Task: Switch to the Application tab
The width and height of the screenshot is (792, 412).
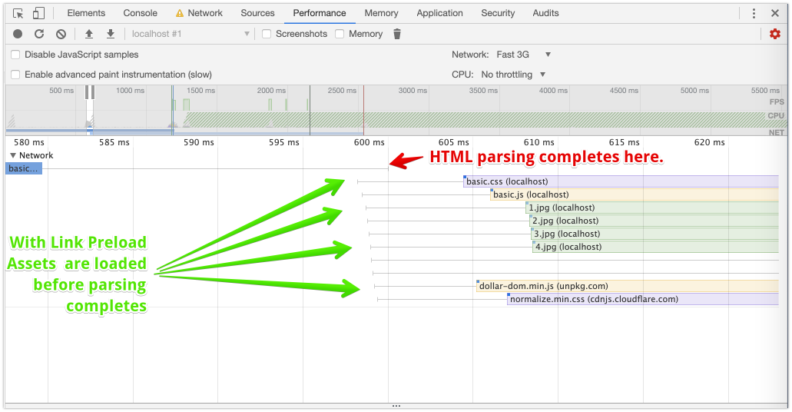Action: pyautogui.click(x=439, y=13)
